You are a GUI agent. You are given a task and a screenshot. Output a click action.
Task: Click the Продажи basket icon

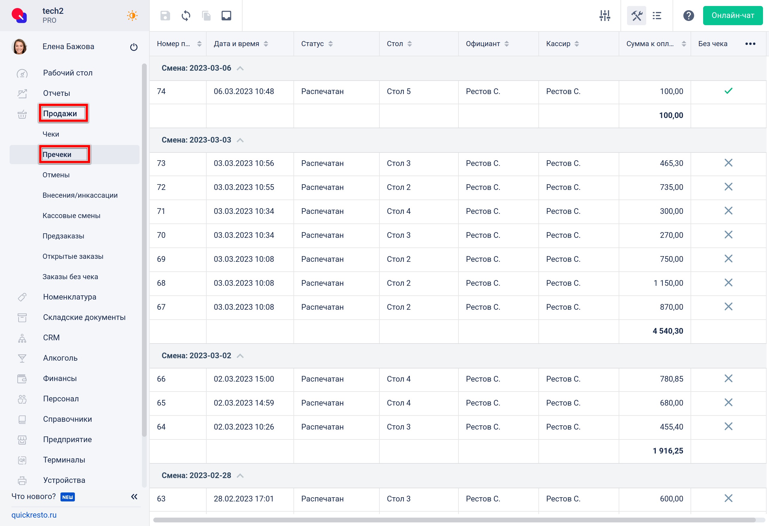tap(22, 114)
